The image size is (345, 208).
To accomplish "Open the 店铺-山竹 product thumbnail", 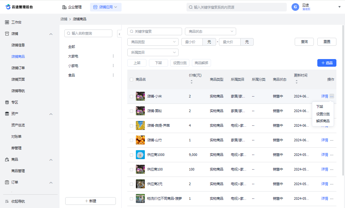I will click(x=140, y=140).
